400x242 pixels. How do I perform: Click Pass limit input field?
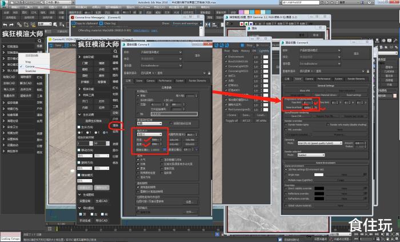point(307,102)
